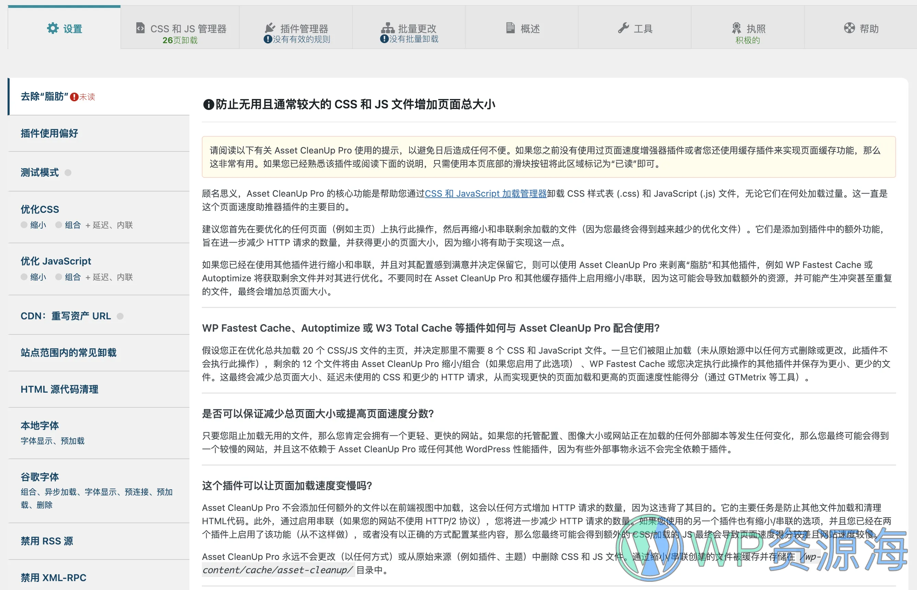Click heading 这个插件可以让页面加载速度变慢吗?
This screenshot has height=590, width=917.
pos(287,486)
